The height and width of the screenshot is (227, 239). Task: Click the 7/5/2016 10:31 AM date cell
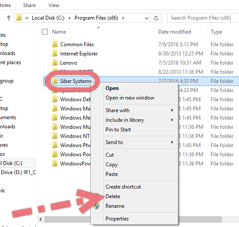(x=179, y=63)
